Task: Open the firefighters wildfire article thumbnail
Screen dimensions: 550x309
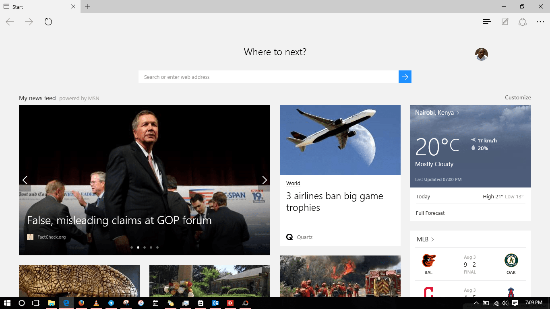Action: pyautogui.click(x=340, y=276)
